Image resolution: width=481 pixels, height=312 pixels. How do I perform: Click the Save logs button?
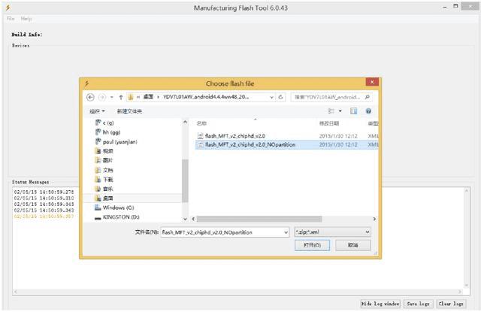click(x=418, y=304)
